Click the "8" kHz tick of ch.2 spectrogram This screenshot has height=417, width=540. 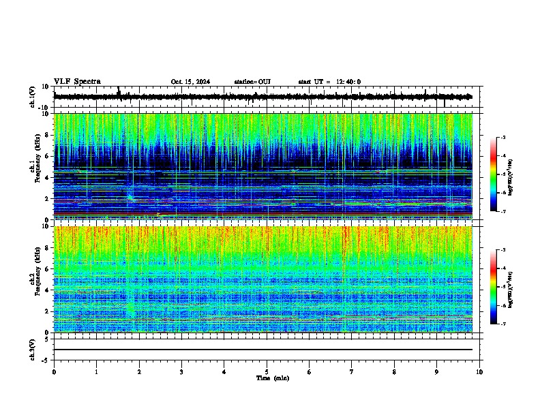coord(48,248)
